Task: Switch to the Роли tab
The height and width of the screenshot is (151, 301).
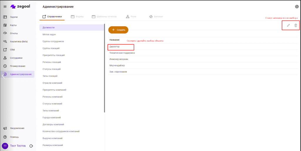Action: tap(131, 17)
